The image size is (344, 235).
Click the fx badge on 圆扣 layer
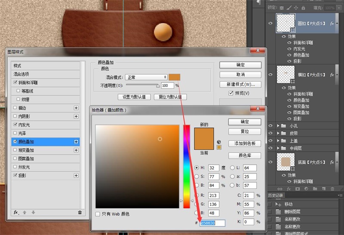(332, 23)
